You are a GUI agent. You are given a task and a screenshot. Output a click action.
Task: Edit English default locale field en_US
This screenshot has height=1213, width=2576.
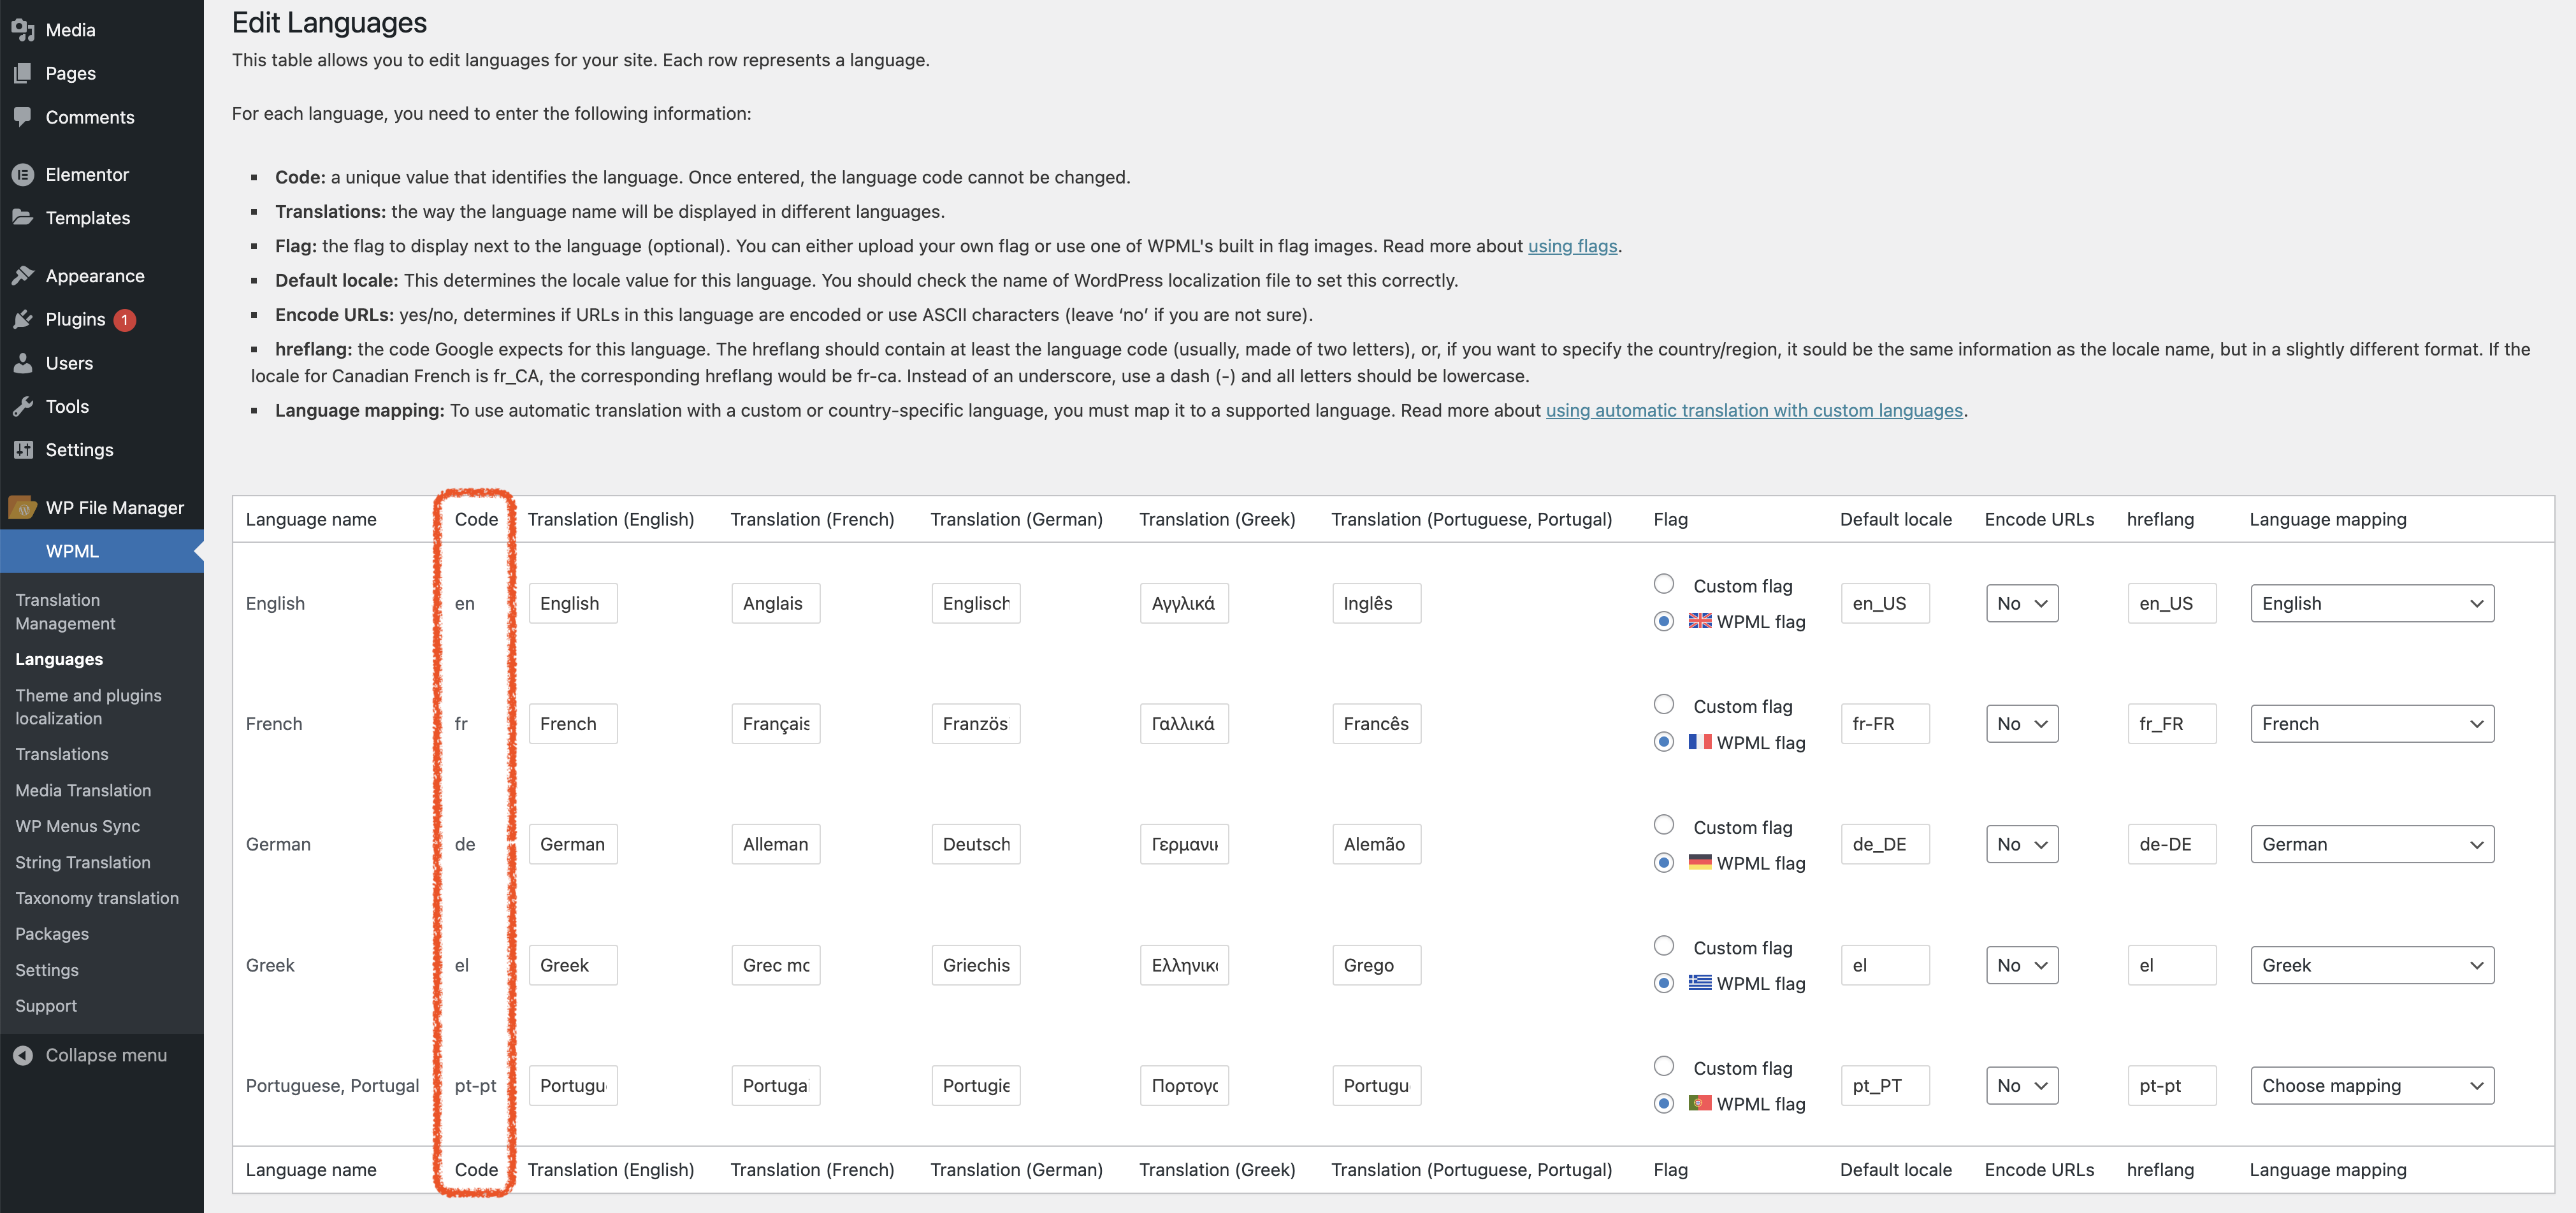[1884, 603]
